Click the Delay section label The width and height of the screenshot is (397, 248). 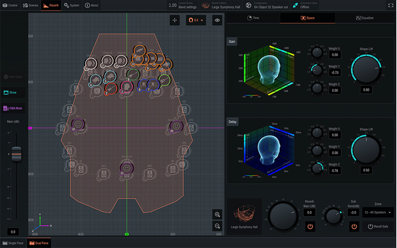coord(232,122)
